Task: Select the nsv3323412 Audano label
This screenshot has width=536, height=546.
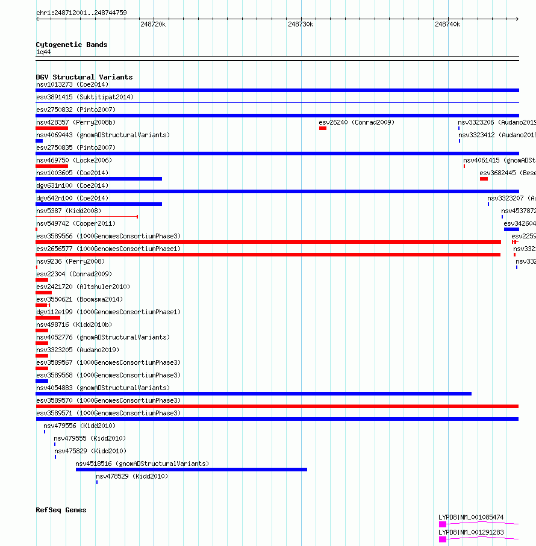Action: [x=497, y=135]
